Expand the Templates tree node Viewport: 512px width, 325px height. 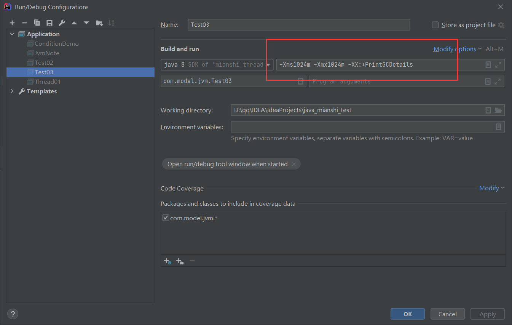tap(12, 91)
